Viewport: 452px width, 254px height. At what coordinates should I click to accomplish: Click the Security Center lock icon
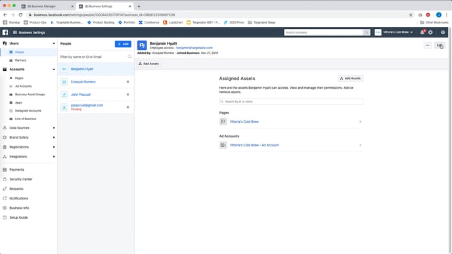coord(5,179)
